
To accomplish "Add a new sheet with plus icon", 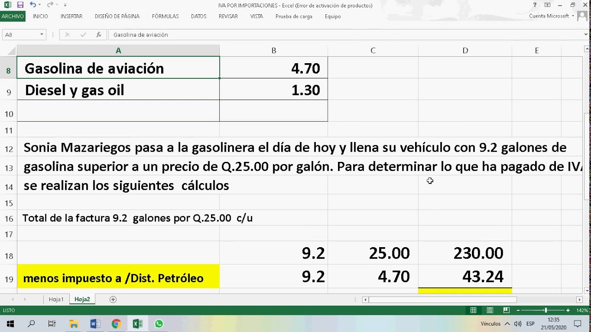I will (x=113, y=299).
